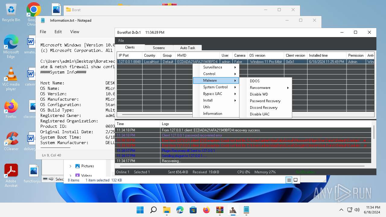Screen dimensions: 386x217
Task: Choose Information from context menu
Action: (x=216, y=114)
